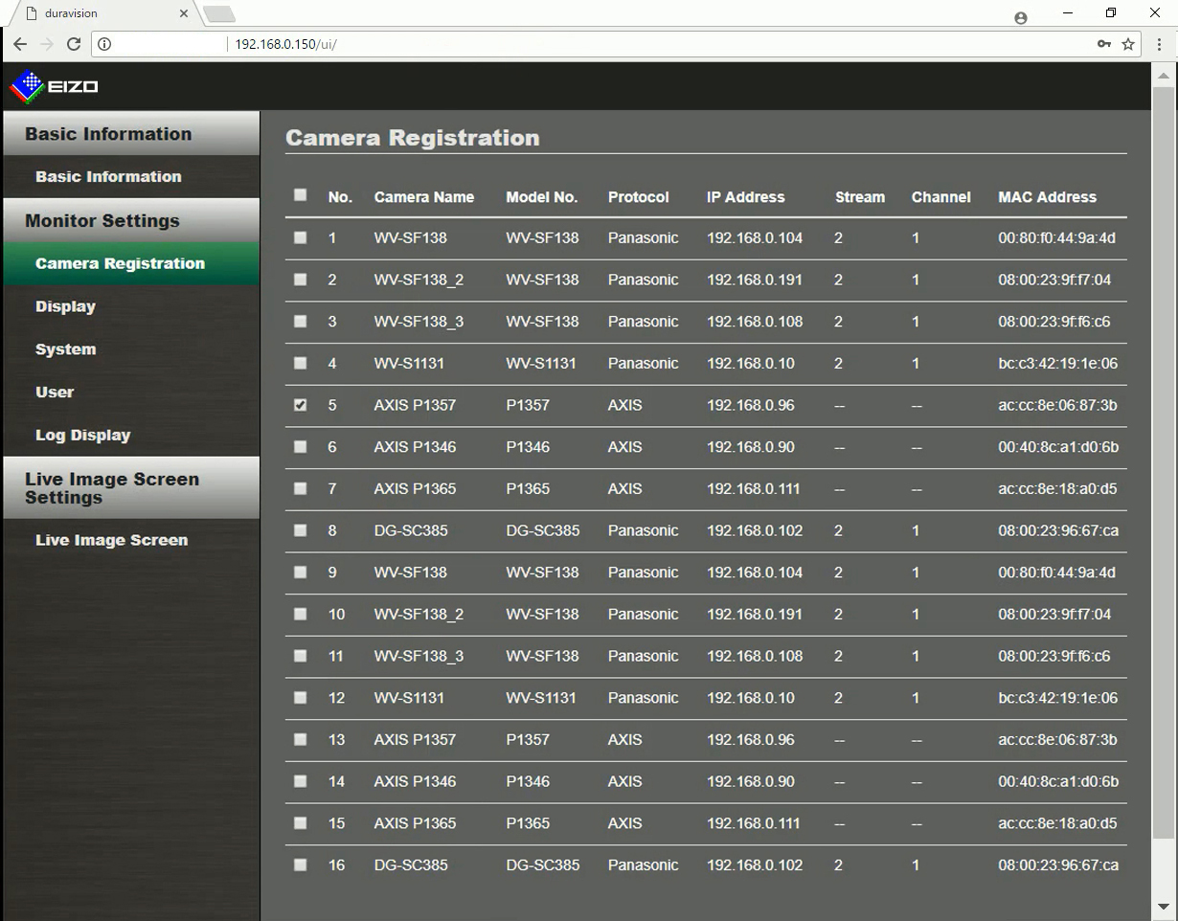The width and height of the screenshot is (1178, 921).
Task: Click the EIZO logo
Action: (x=54, y=86)
